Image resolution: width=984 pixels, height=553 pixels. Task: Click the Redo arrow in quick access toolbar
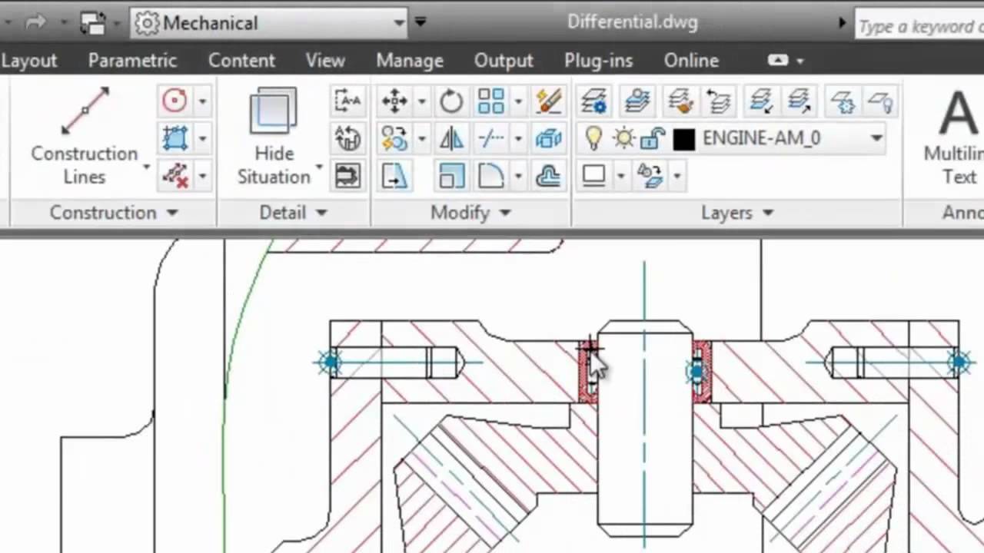click(36, 23)
